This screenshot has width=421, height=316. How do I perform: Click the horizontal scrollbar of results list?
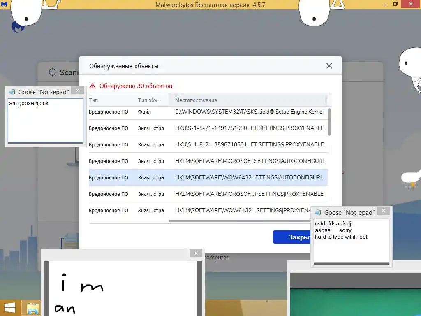click(239, 221)
